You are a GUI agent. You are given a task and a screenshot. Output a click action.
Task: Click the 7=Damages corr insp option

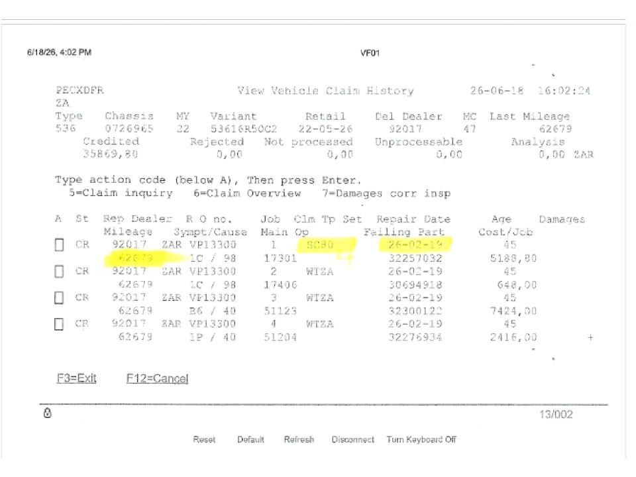386,193
